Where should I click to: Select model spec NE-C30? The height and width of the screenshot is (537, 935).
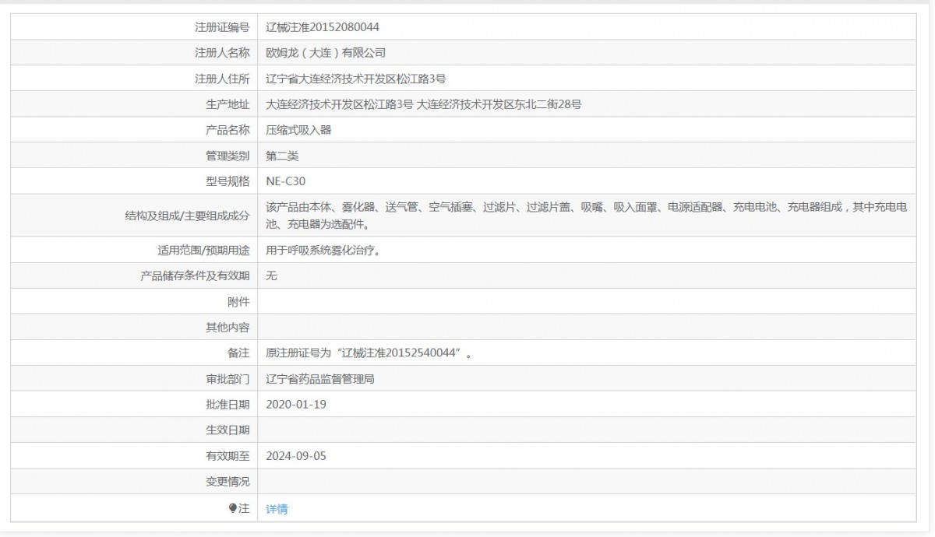285,181
